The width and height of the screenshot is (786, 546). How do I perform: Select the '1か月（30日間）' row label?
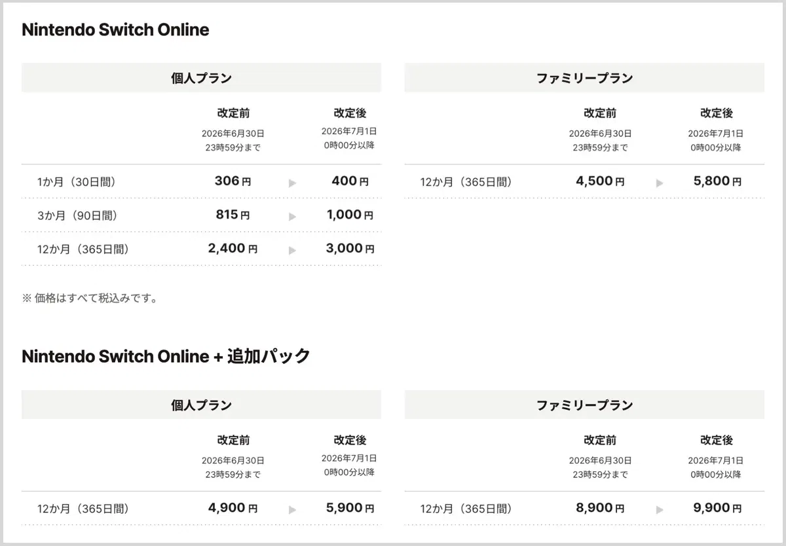[x=77, y=182]
